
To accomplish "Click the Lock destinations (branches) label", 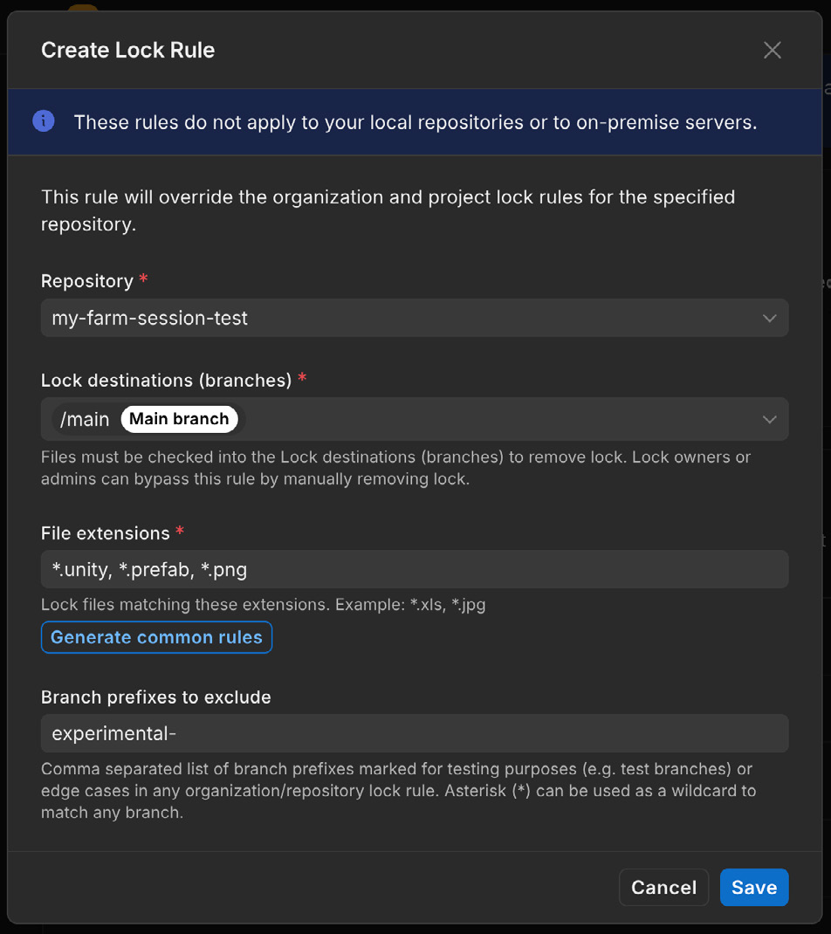I will coord(166,380).
